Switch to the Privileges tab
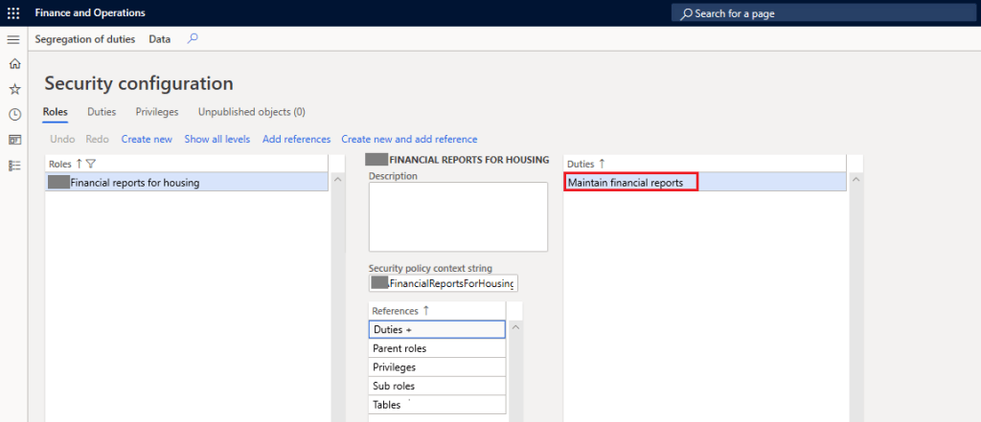The image size is (981, 422). 157,112
